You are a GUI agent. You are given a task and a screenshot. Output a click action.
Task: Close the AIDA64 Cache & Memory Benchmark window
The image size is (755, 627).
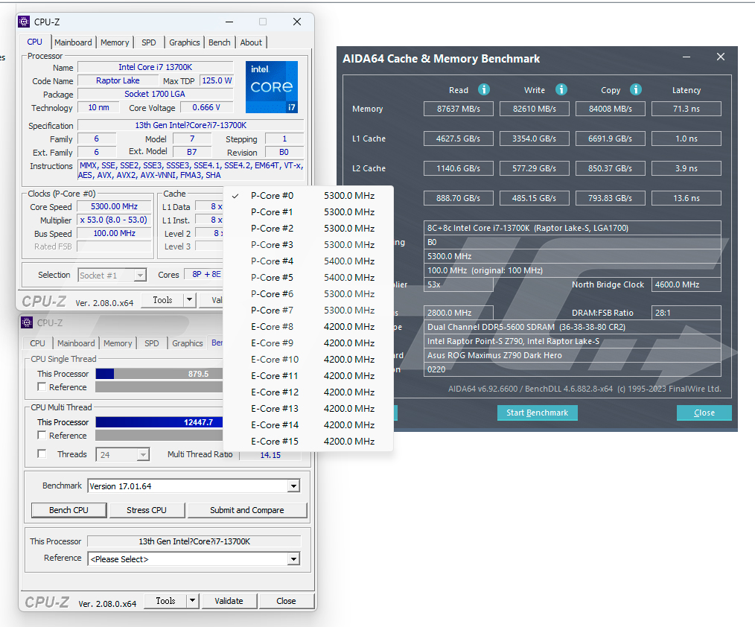(x=721, y=57)
